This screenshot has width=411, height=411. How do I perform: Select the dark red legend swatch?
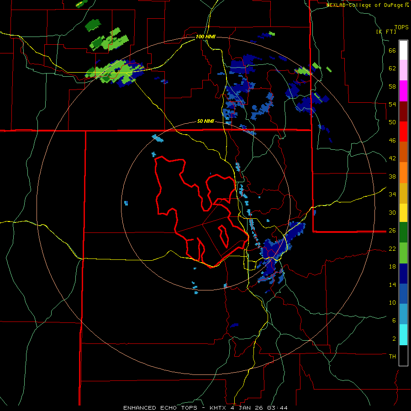[x=403, y=111]
